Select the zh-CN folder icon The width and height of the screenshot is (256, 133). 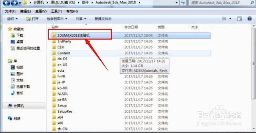click(x=54, y=129)
